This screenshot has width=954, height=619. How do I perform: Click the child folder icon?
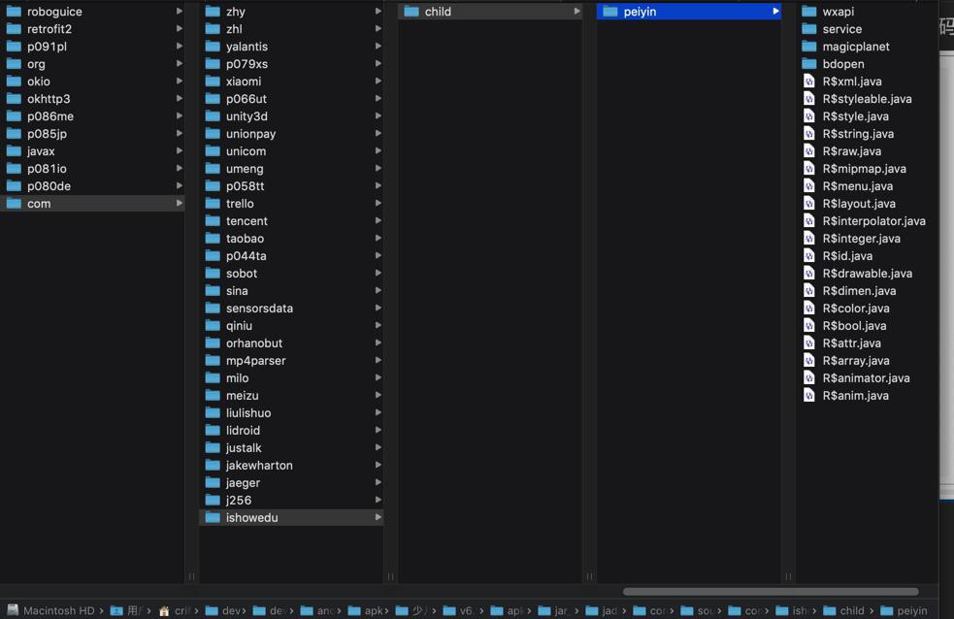pyautogui.click(x=411, y=12)
